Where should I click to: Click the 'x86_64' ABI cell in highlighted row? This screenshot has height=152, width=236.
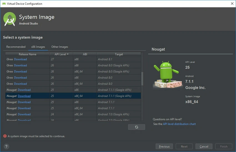[x=85, y=96]
